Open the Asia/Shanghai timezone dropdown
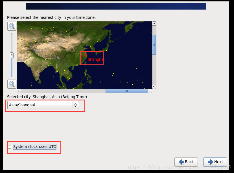Viewport: 234px width, 173px height. (x=43, y=105)
